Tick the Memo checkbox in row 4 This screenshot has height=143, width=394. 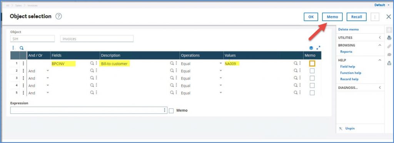click(x=312, y=86)
